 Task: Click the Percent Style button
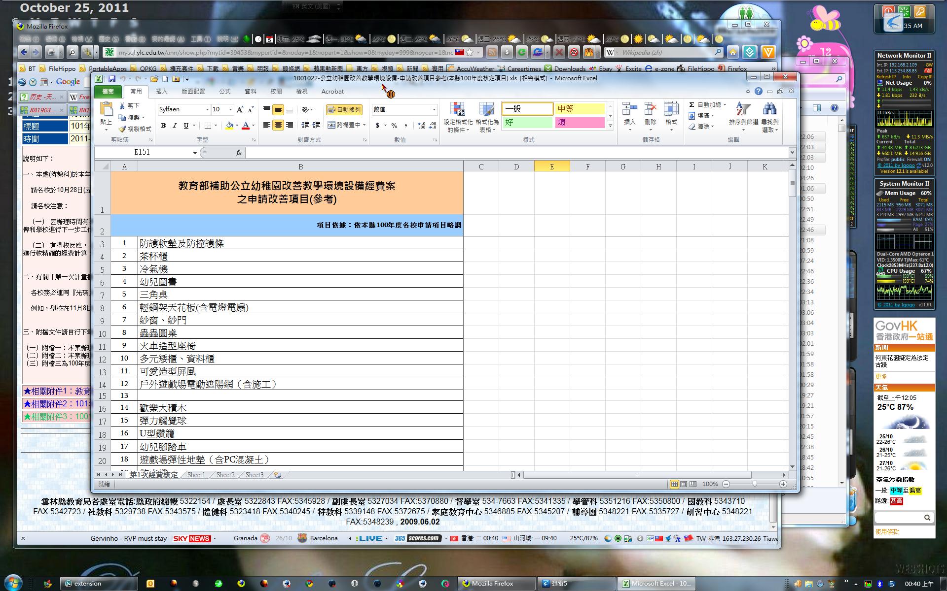(394, 126)
